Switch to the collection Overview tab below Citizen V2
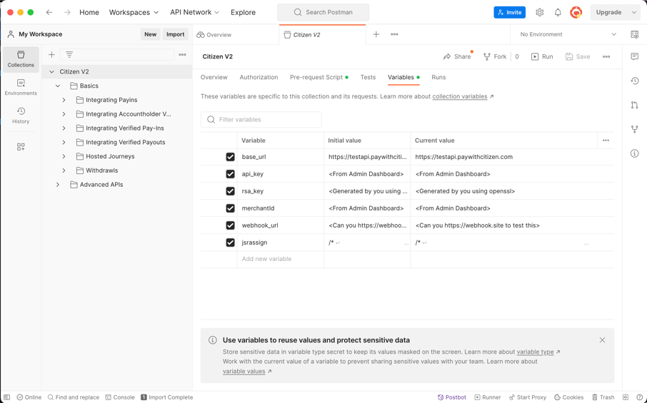This screenshot has height=403, width=647. pos(214,77)
